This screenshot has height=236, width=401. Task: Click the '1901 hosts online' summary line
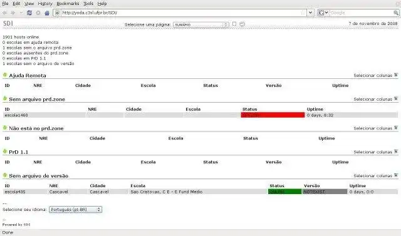(21, 38)
